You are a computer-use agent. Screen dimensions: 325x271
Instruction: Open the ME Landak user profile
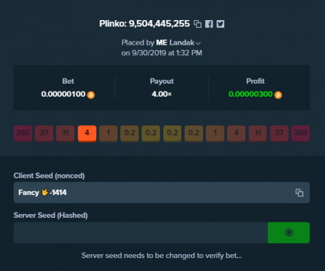[175, 43]
